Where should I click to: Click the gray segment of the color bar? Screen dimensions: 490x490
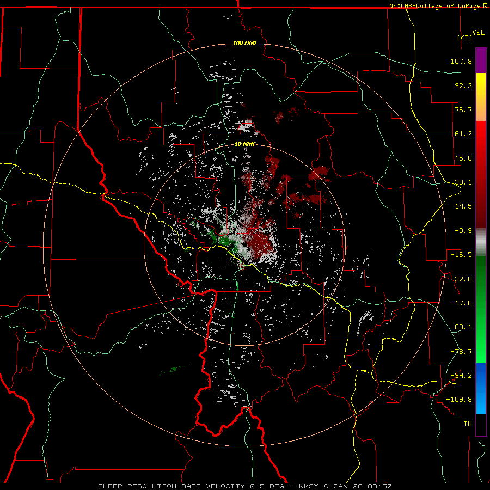tap(481, 242)
